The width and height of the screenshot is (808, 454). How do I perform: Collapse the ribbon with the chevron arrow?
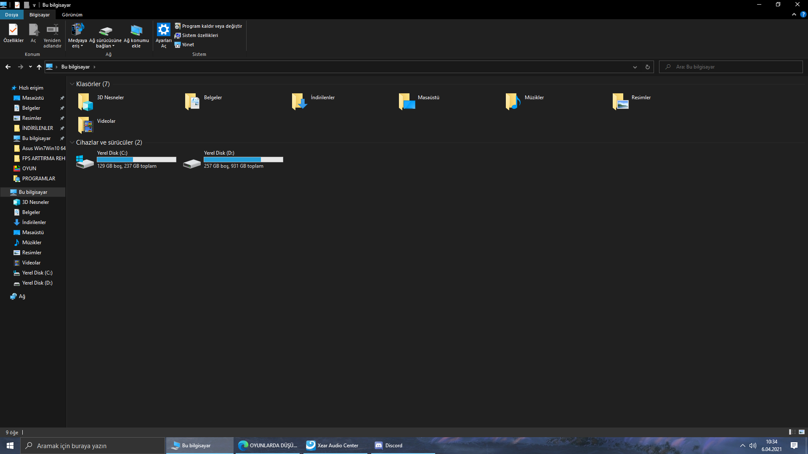(x=794, y=14)
